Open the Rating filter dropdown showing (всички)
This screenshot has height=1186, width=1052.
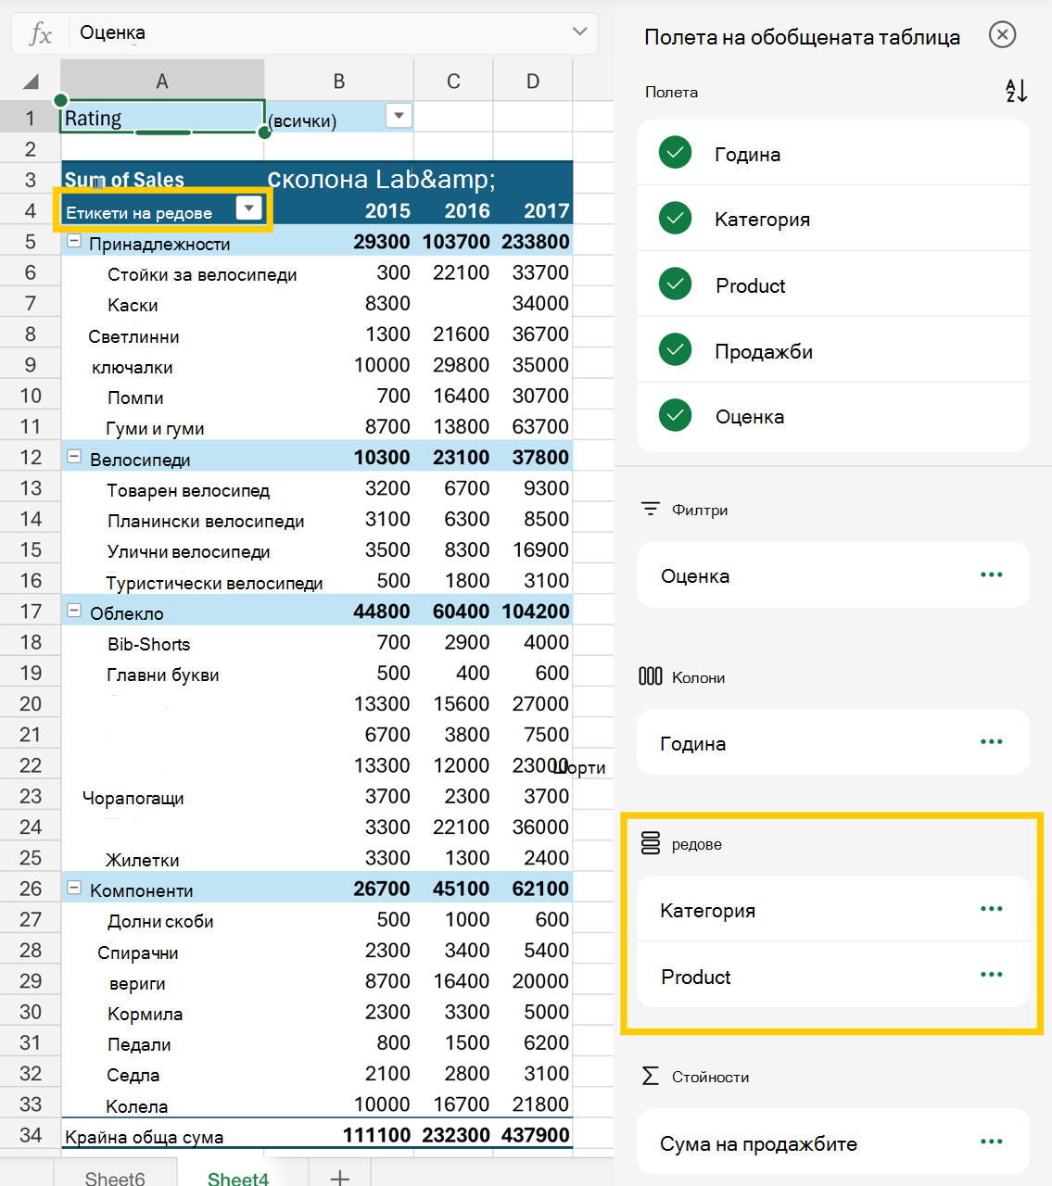pos(399,117)
